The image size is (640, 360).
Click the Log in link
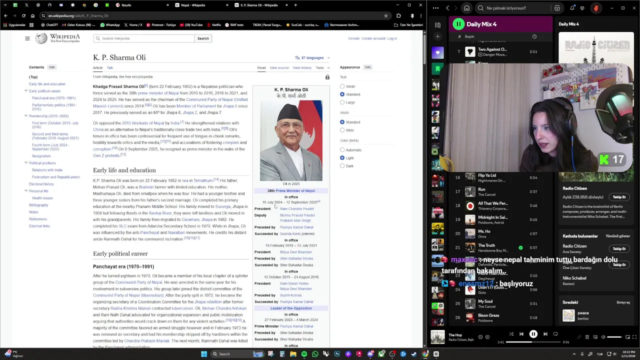pyautogui.click(x=392, y=38)
